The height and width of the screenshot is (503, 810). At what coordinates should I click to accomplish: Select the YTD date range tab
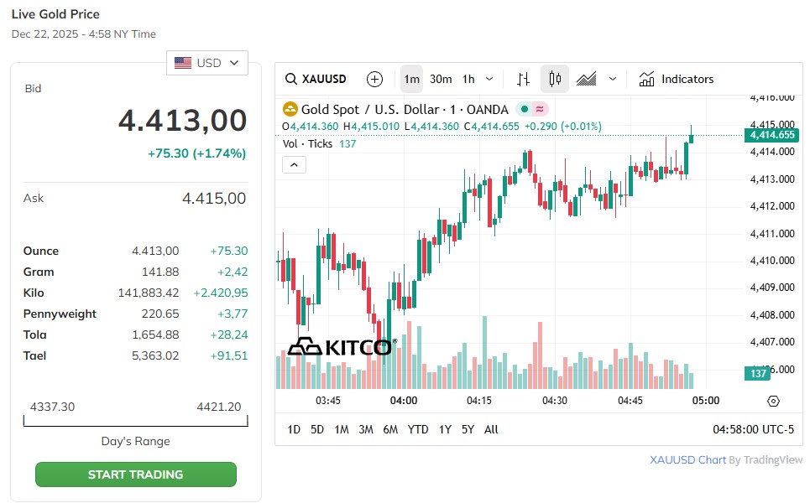click(x=418, y=429)
